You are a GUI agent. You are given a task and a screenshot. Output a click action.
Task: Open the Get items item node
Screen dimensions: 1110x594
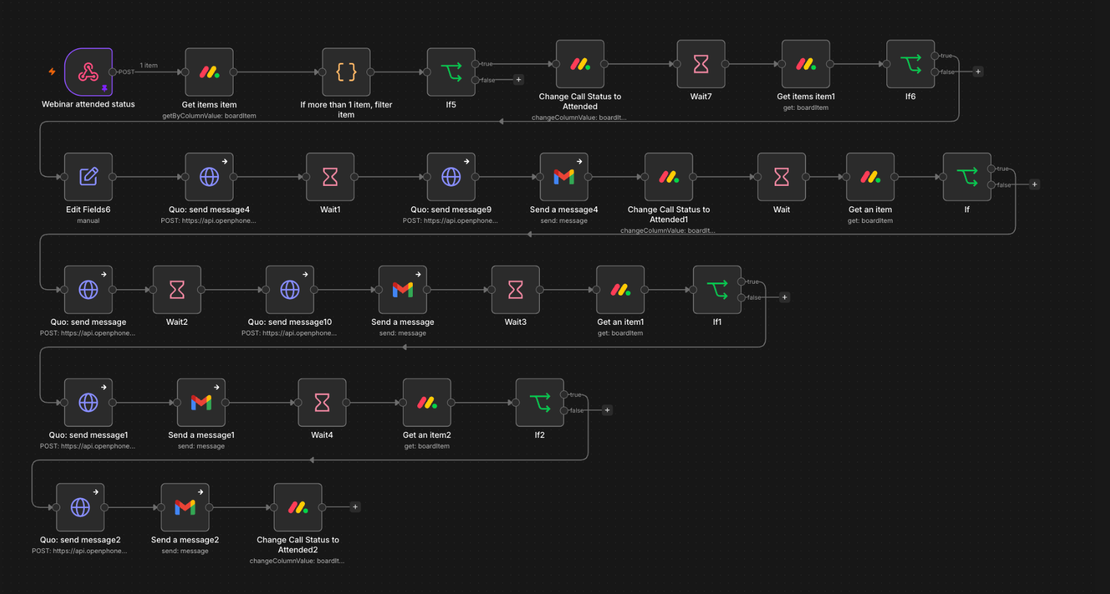[209, 72]
